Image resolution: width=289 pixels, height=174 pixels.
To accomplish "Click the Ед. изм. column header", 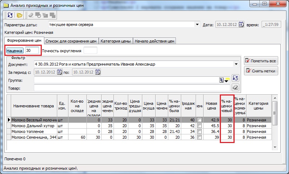I will pos(62,106).
